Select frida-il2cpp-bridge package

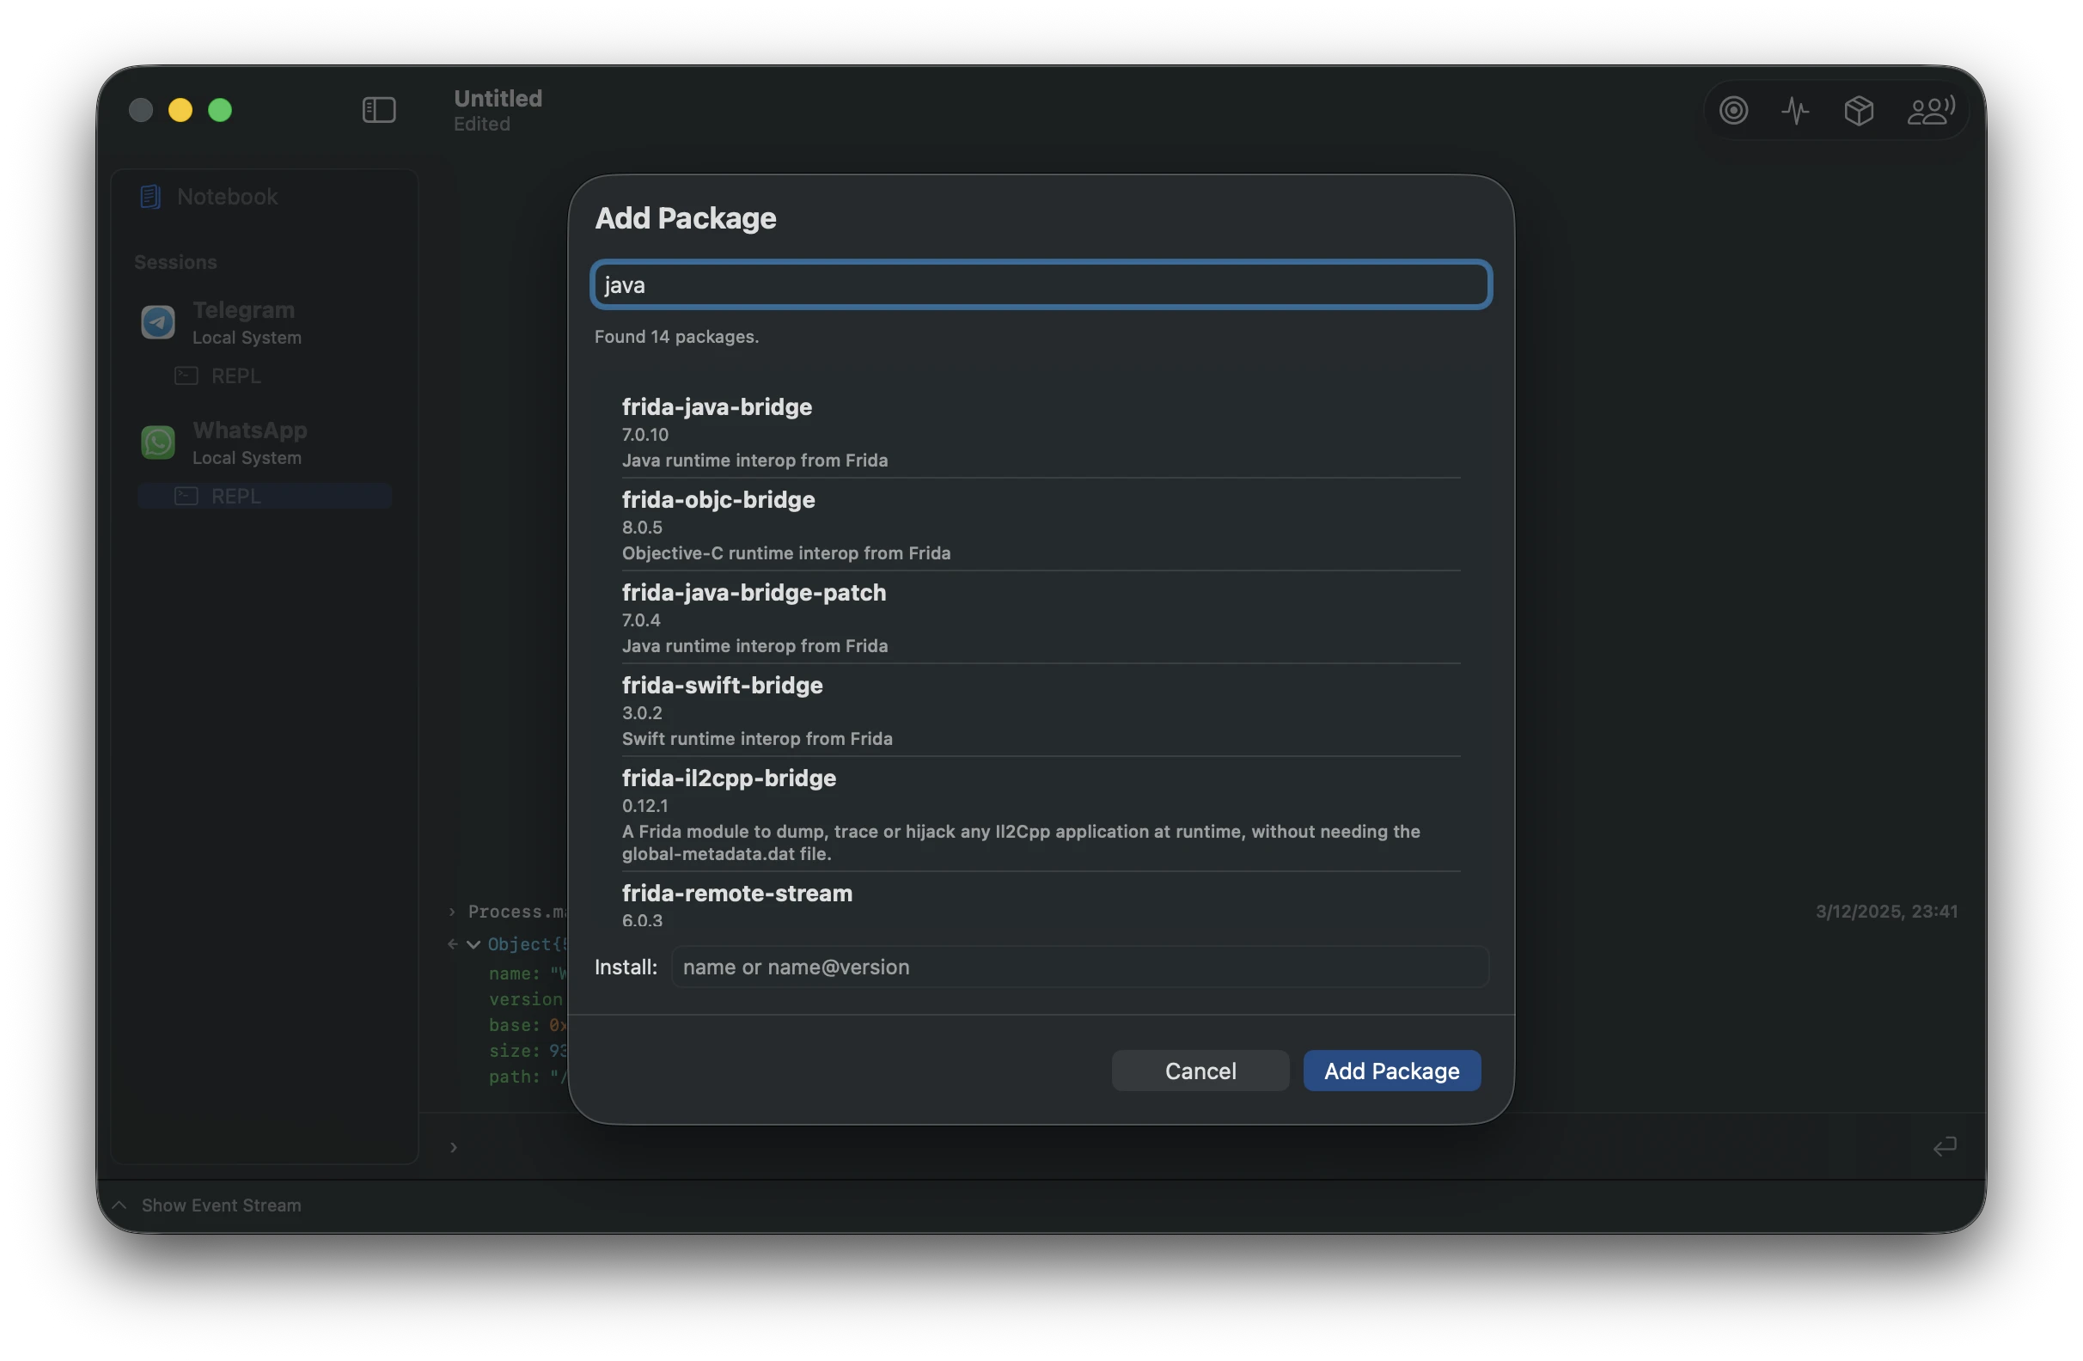[x=1041, y=814]
